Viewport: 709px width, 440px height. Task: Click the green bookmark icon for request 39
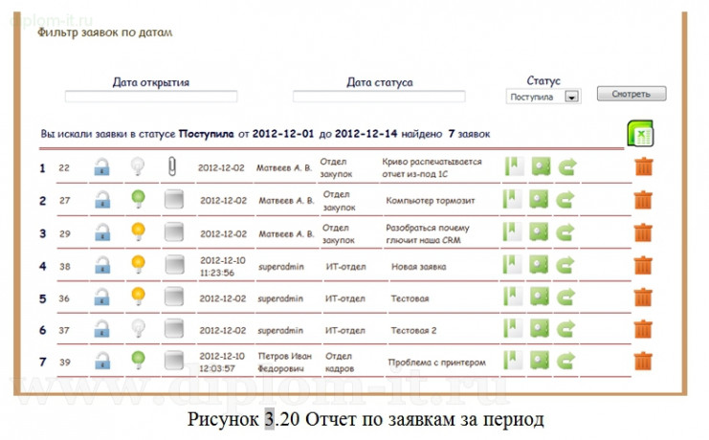click(513, 361)
